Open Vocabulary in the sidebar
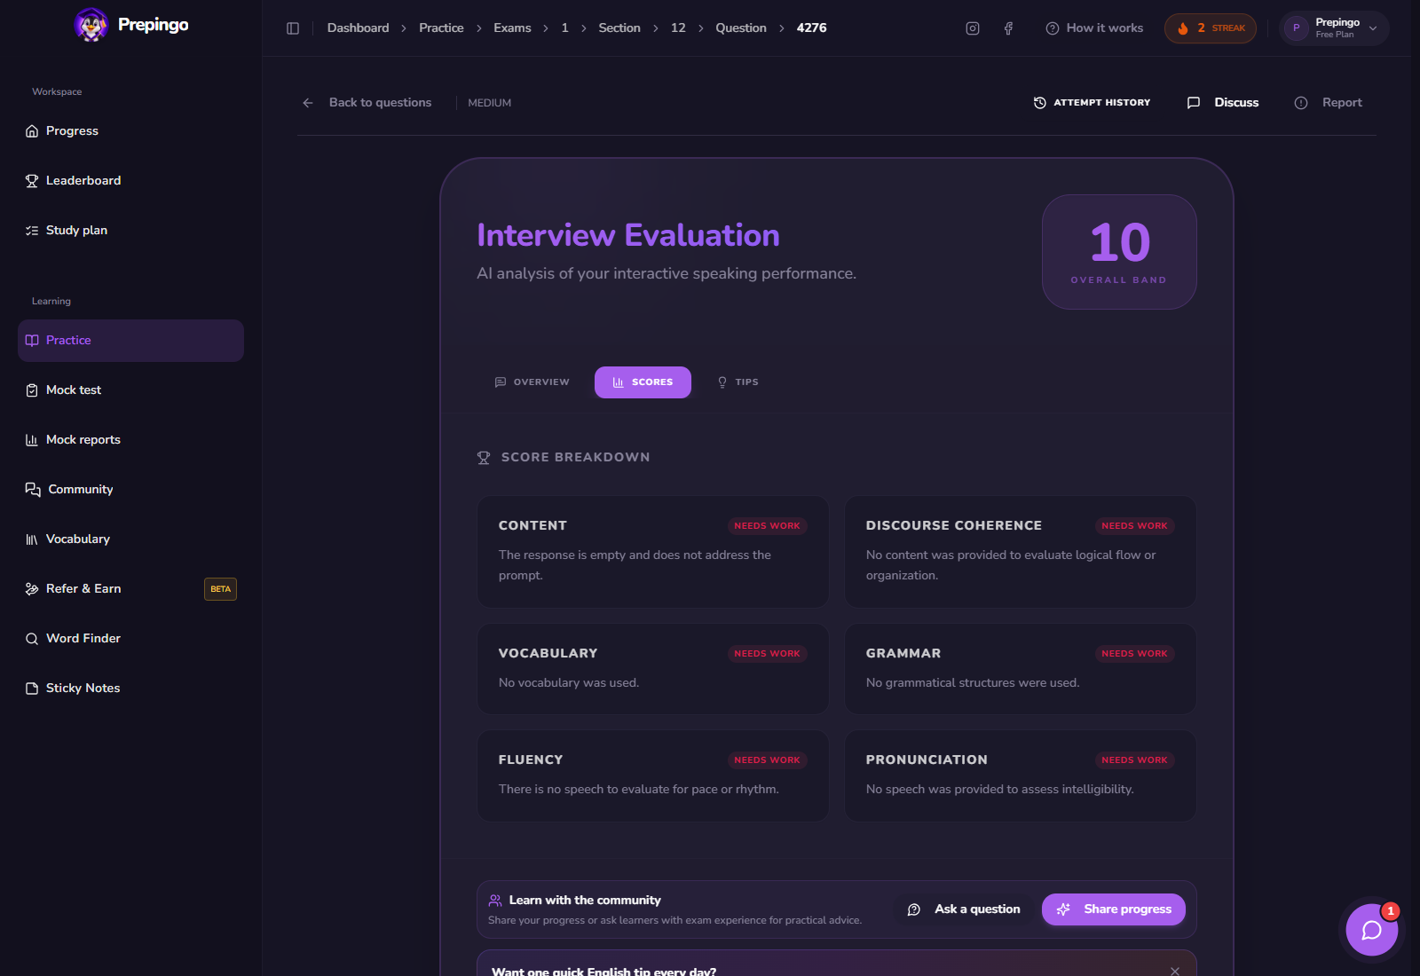Screen dimensions: 1420x976 point(130,539)
